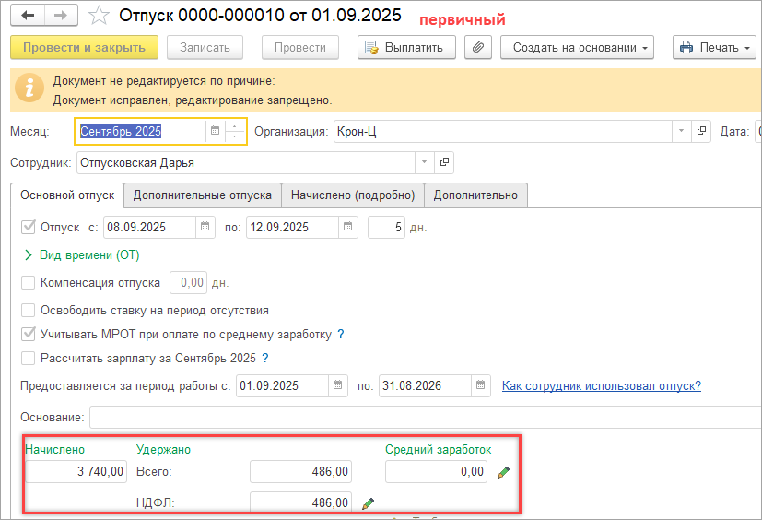Edit НДФЛ amount with pencil icon
Screen dimensions: 762x520
369,502
